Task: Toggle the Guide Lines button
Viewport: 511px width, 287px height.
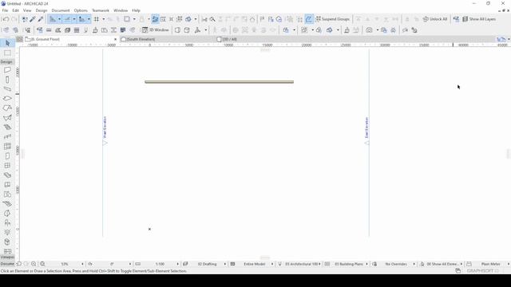Action: (53, 19)
